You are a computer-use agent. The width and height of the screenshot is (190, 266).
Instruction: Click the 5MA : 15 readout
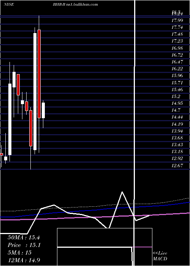(19, 253)
